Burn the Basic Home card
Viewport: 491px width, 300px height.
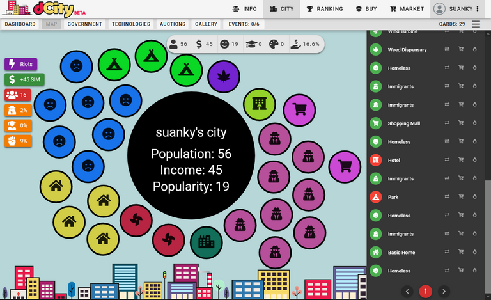(475, 252)
